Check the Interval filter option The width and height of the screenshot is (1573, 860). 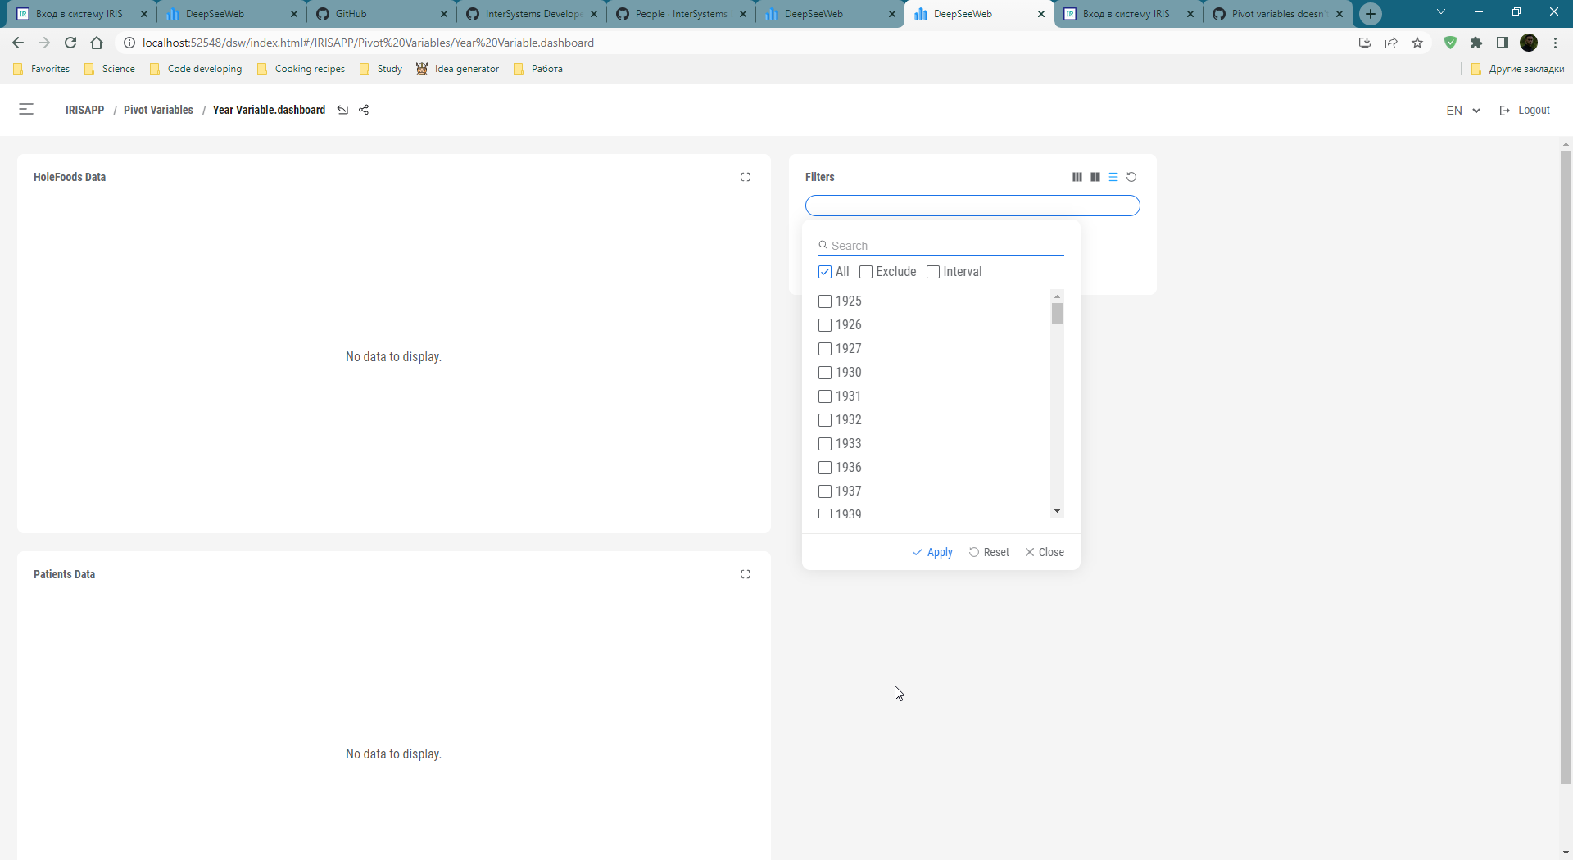(x=933, y=271)
